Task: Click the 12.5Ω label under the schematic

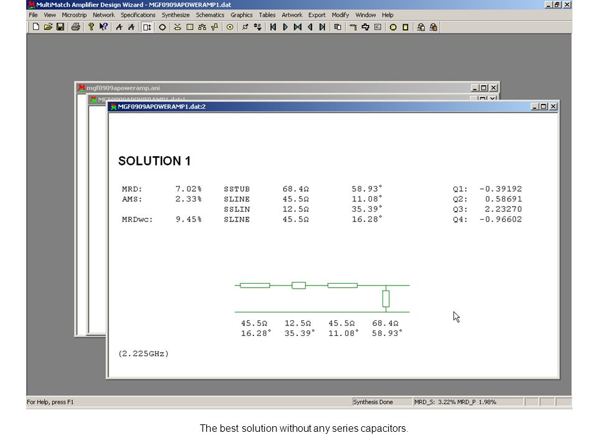Action: pyautogui.click(x=298, y=324)
